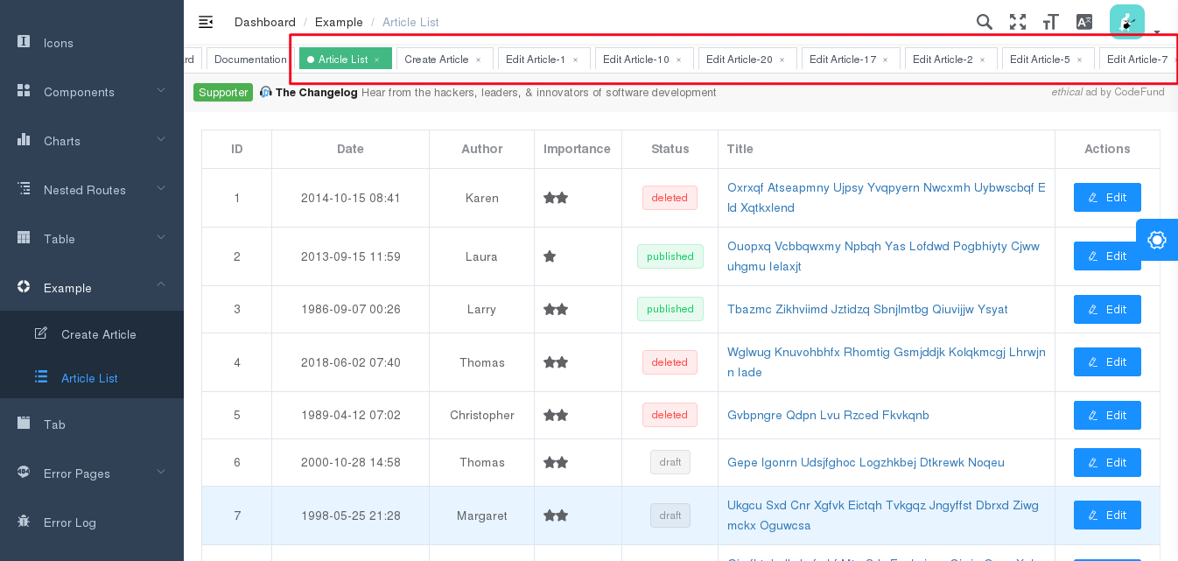Click the Icons entry icon in the sidebar
The height and width of the screenshot is (561, 1178).
point(22,43)
